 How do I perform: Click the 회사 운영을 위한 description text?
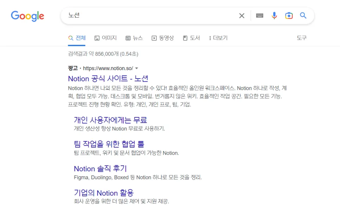[x=121, y=201]
